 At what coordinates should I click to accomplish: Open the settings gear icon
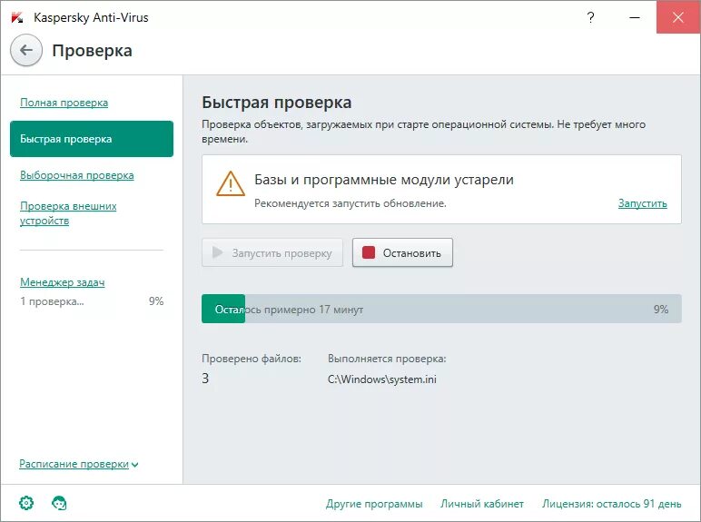pos(26,503)
